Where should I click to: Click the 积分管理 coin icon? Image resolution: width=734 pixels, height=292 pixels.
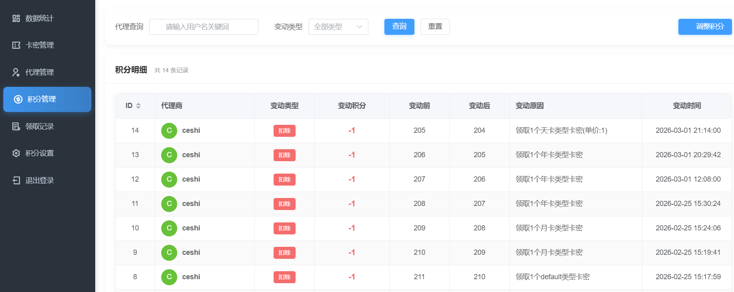pyautogui.click(x=18, y=99)
